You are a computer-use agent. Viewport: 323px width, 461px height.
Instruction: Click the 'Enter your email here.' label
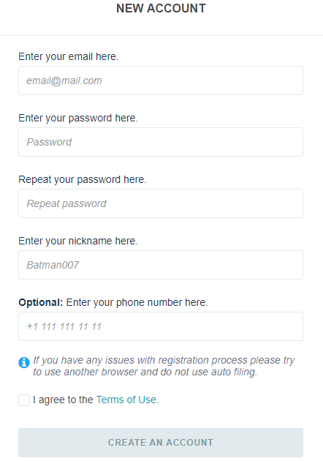pos(69,56)
